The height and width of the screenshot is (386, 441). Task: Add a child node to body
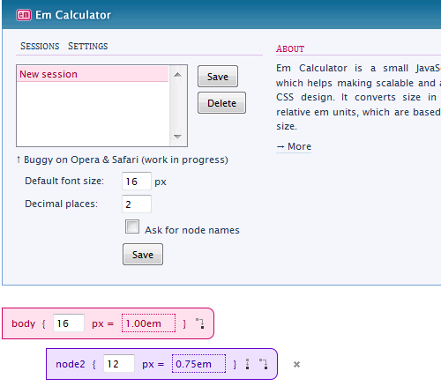pyautogui.click(x=200, y=323)
